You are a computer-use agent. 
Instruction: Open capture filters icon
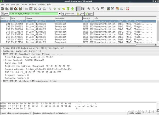tap(108, 9)
